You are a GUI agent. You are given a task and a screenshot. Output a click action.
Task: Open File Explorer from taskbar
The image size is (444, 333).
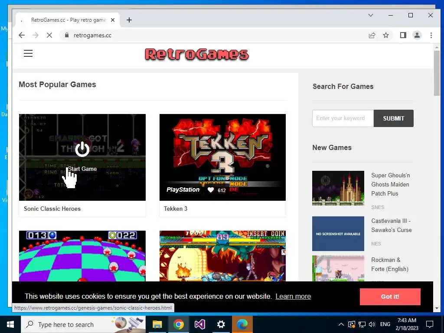tap(157, 324)
